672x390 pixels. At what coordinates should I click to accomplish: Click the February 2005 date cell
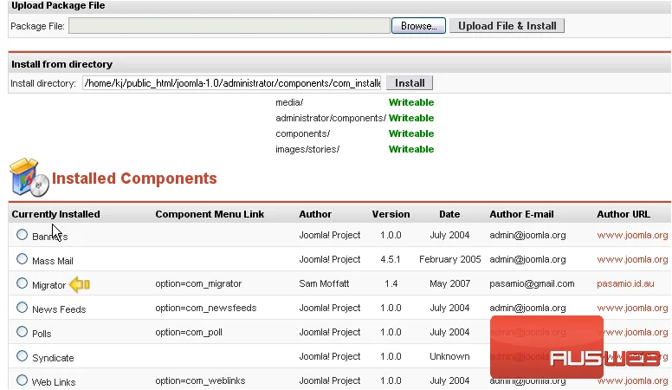pyautogui.click(x=450, y=259)
